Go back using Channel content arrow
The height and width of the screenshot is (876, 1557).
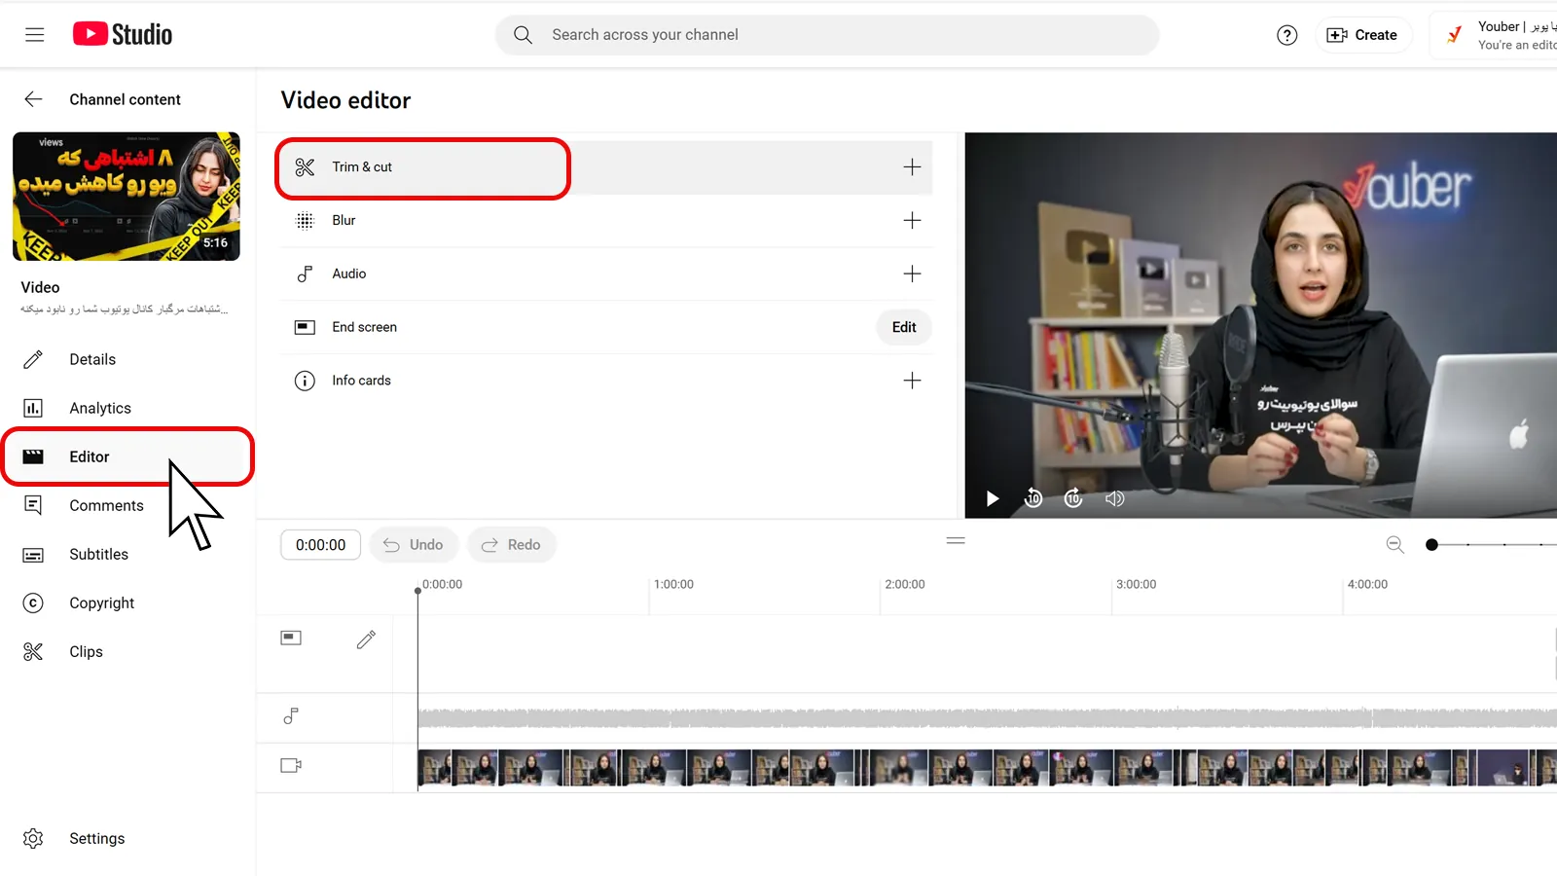33,99
